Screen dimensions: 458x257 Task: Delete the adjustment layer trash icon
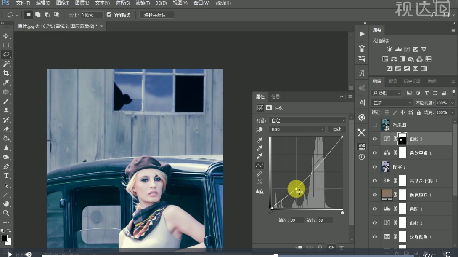[342, 248]
